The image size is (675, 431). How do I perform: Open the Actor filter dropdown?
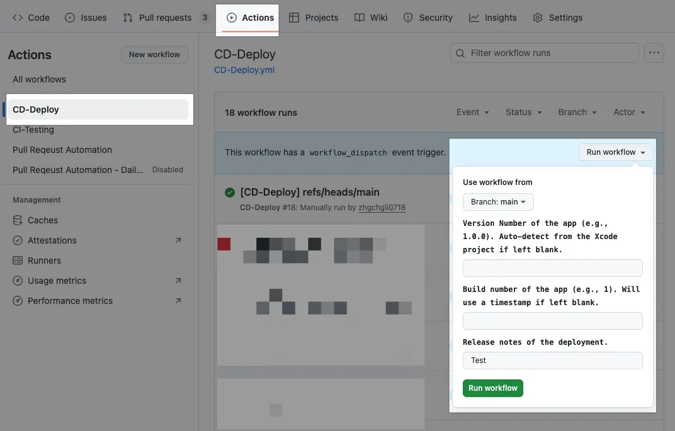(629, 112)
